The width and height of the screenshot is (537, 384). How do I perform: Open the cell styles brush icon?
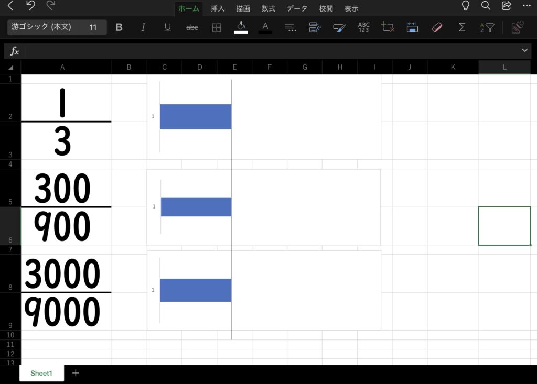339,27
